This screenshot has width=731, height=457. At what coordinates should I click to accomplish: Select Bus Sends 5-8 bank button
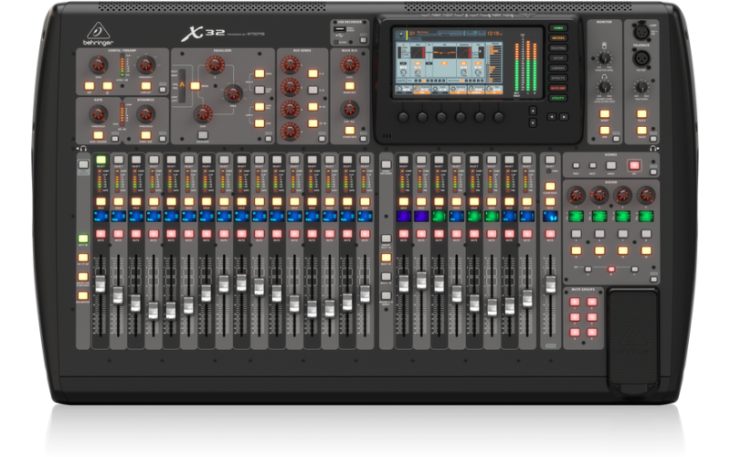(x=313, y=90)
